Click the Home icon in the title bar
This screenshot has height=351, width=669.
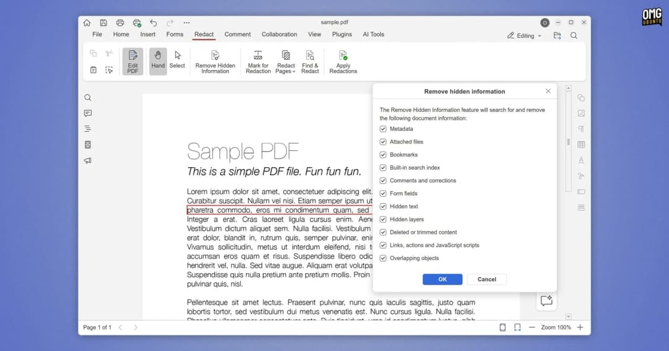87,23
